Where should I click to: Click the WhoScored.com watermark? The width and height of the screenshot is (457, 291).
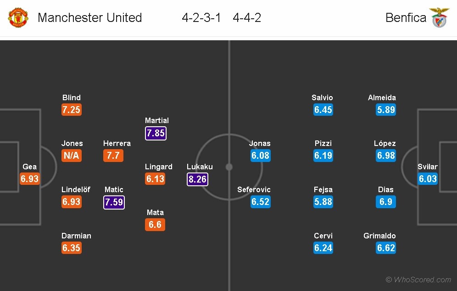(x=418, y=280)
